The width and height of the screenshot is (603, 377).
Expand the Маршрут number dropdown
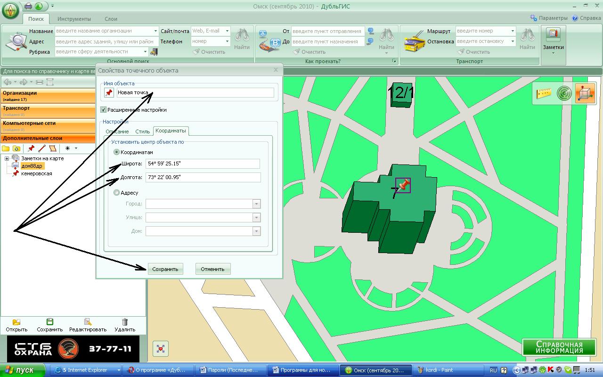[513, 31]
